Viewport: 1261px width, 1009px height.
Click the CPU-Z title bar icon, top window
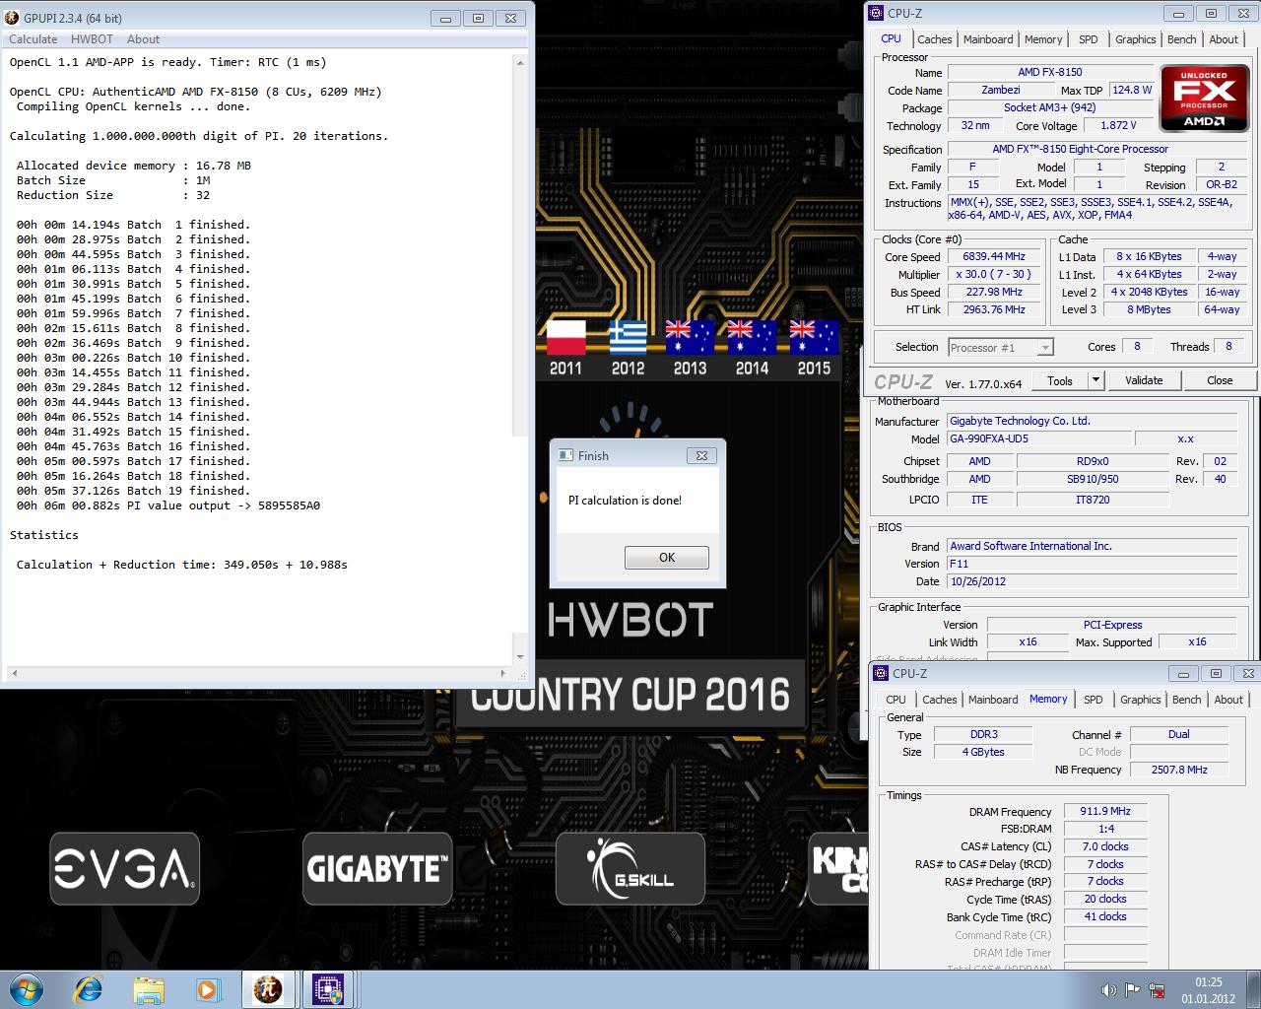(876, 13)
